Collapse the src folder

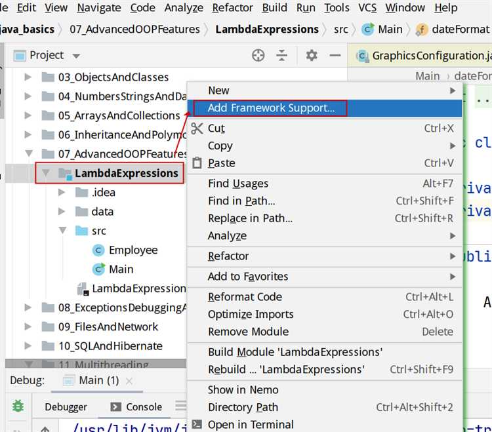point(63,230)
